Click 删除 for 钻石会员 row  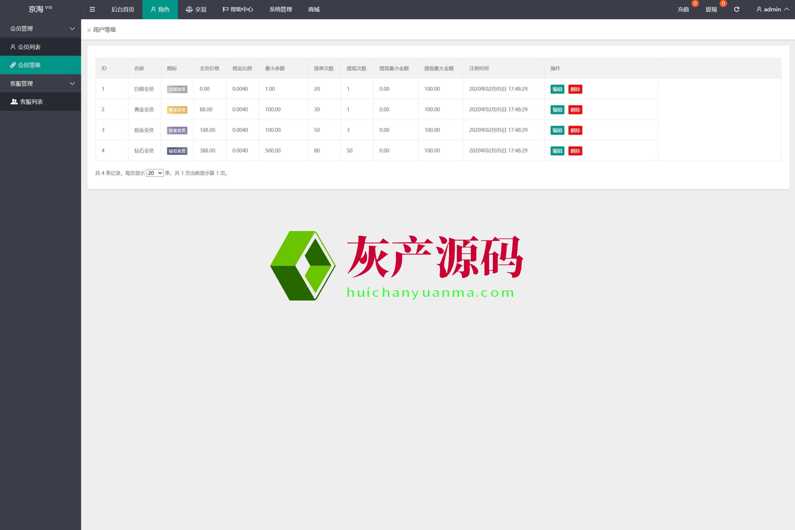point(575,151)
